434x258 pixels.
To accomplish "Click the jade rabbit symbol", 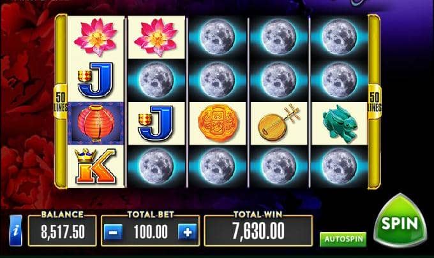I will (x=340, y=124).
